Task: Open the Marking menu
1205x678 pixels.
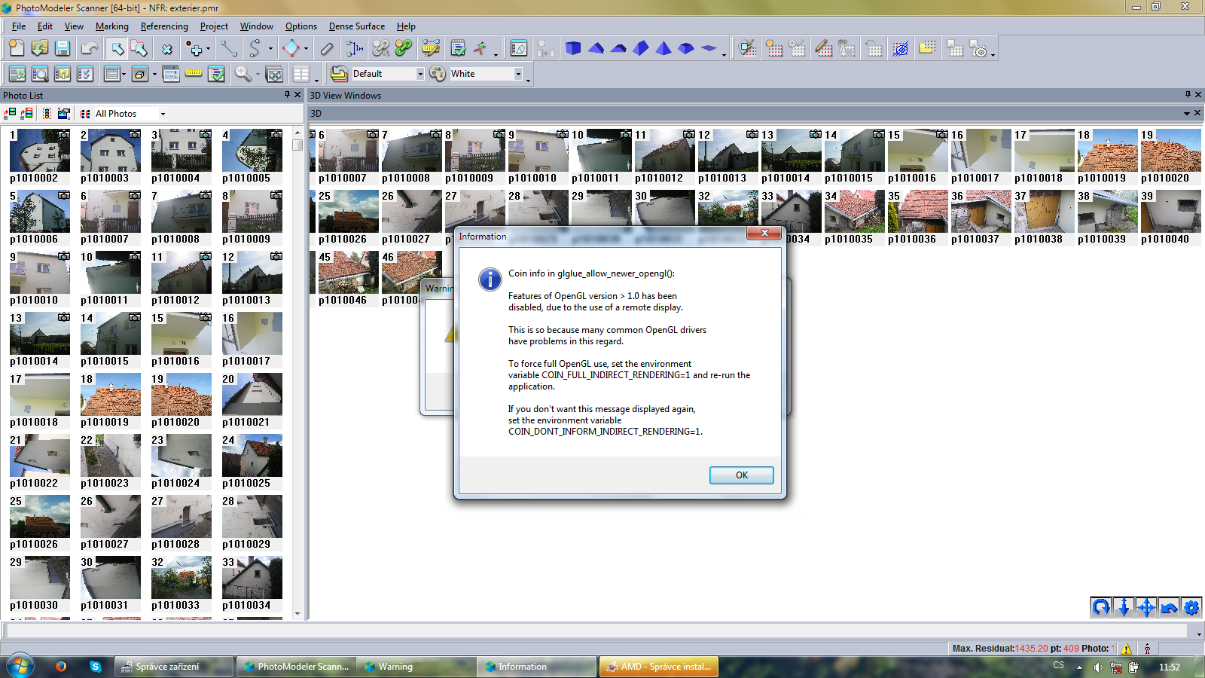Action: pyautogui.click(x=112, y=26)
